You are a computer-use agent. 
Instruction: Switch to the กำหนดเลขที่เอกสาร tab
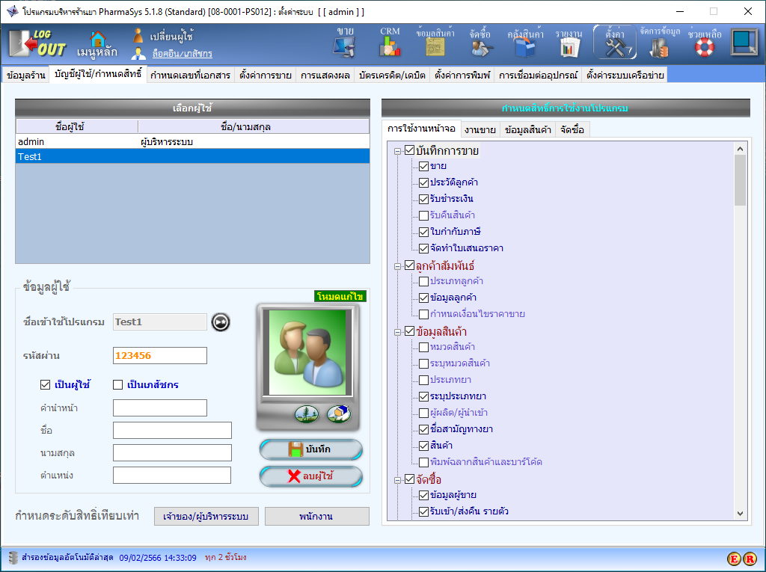click(190, 75)
